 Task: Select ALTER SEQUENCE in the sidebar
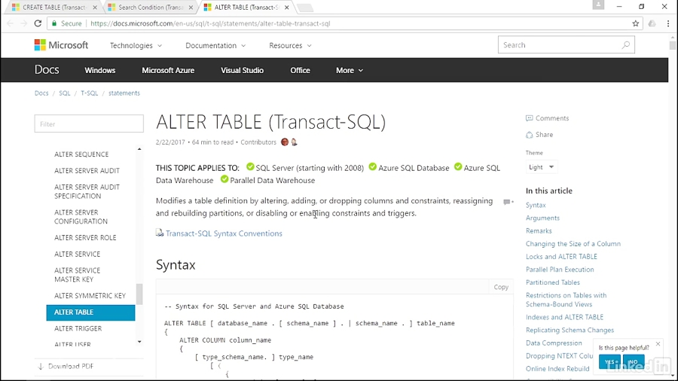[x=81, y=154]
